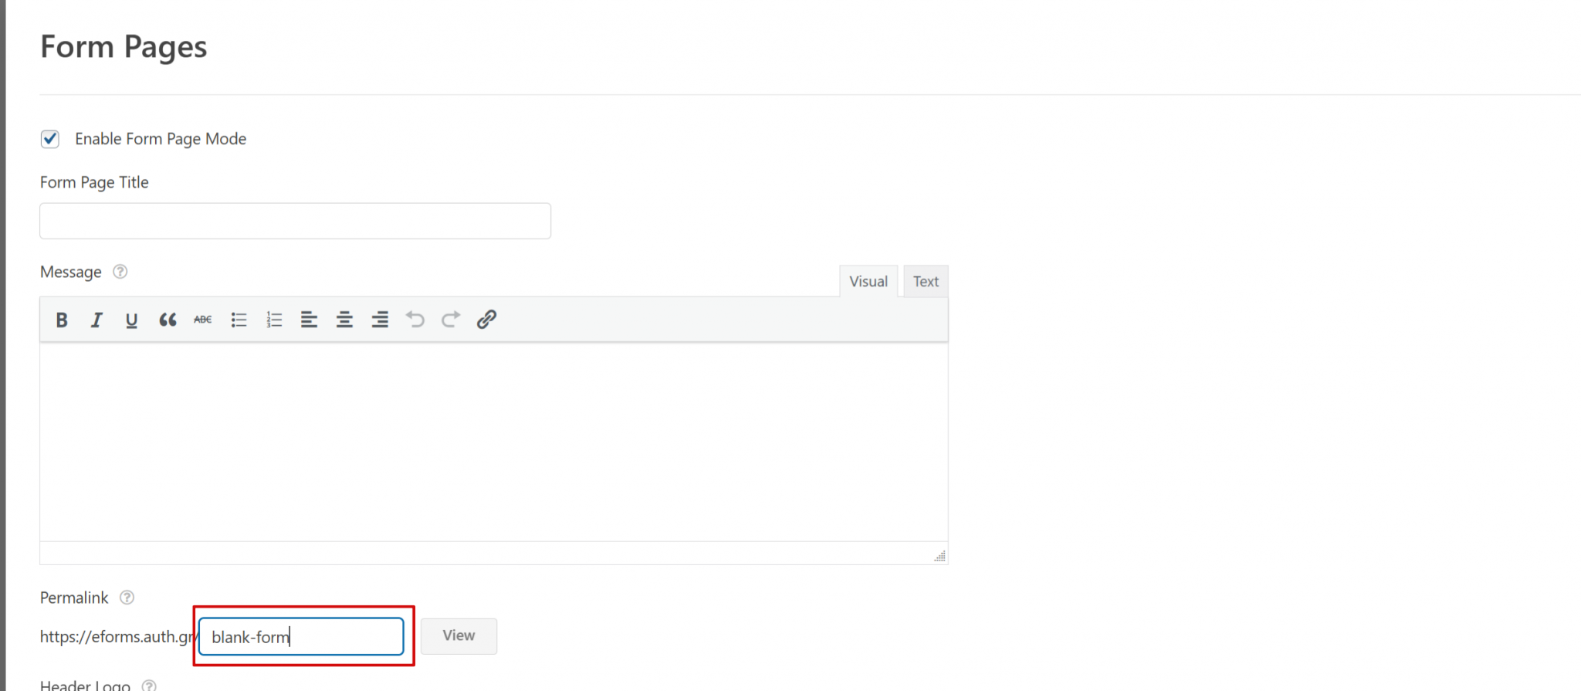Screen dimensions: 1581x691
Task: Click the View button next to the permalink
Action: [x=459, y=635]
